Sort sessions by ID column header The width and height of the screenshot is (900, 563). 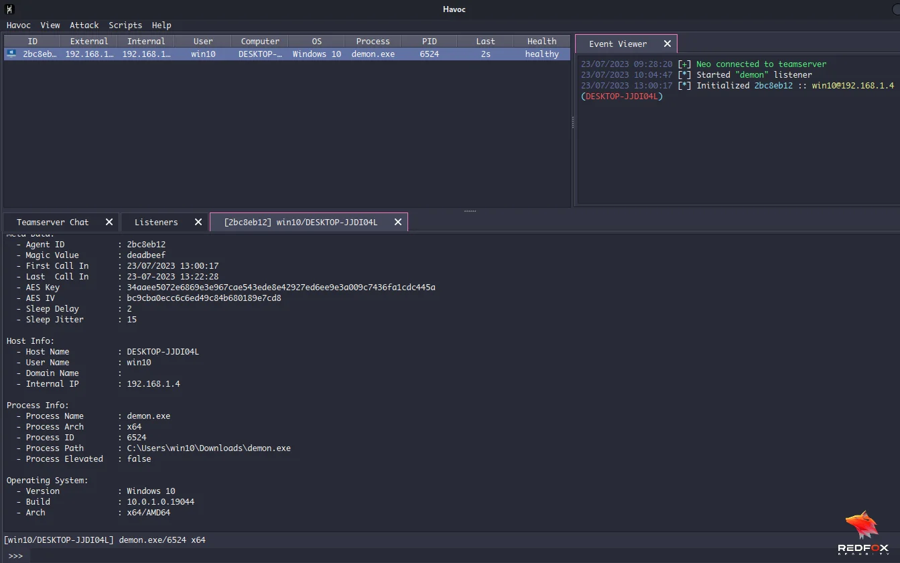pyautogui.click(x=32, y=41)
